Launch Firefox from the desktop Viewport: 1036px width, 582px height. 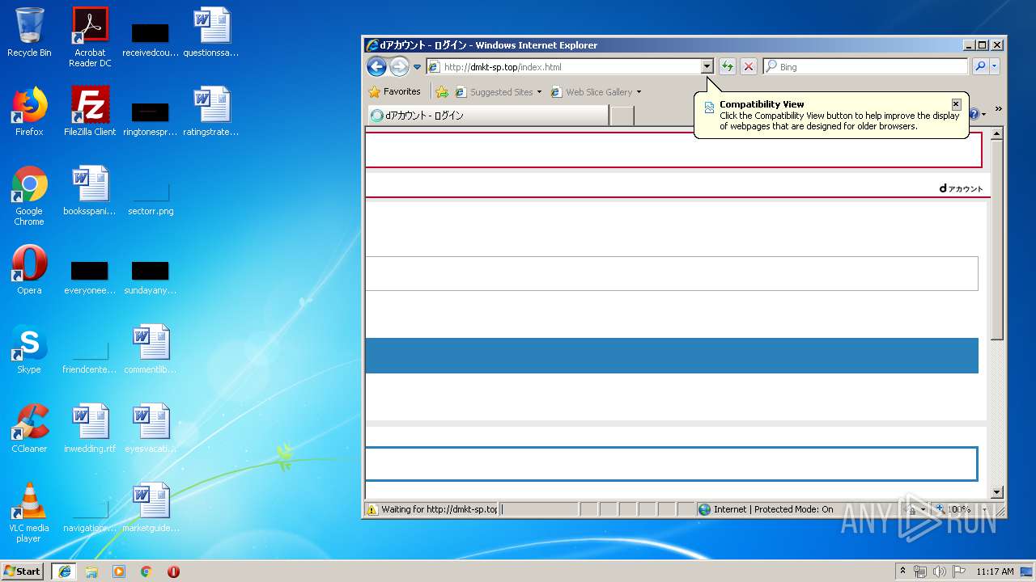29,112
